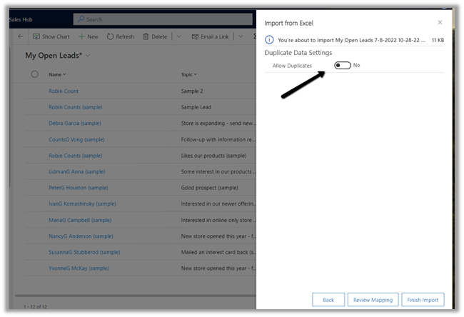Click the info icon beside import message
Image resolution: width=464 pixels, height=317 pixels.
coord(269,41)
